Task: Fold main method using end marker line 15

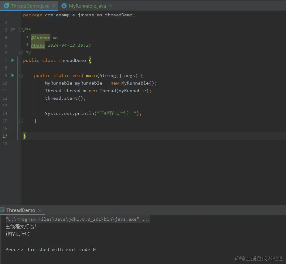Action: click(21, 121)
